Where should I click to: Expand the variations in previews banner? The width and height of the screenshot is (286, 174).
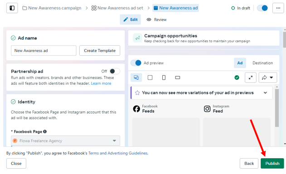click(x=265, y=92)
